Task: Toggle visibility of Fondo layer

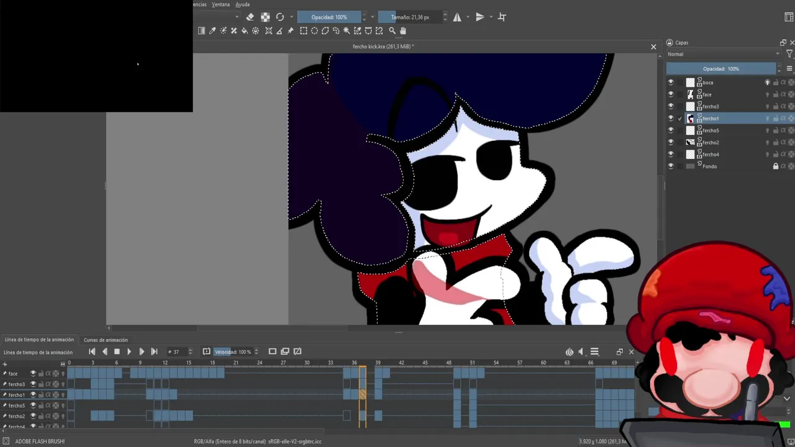Action: pyautogui.click(x=670, y=166)
